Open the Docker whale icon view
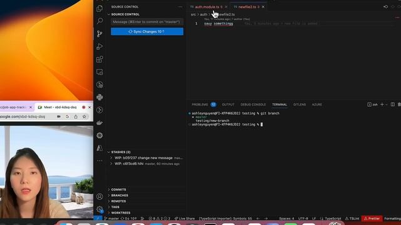401x225 pixels. pos(100,122)
